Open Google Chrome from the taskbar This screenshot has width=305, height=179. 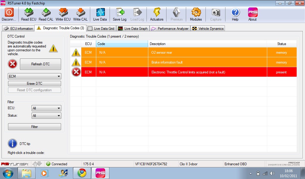point(82,173)
